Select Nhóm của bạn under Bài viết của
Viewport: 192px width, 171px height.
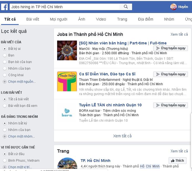tap(4, 68)
